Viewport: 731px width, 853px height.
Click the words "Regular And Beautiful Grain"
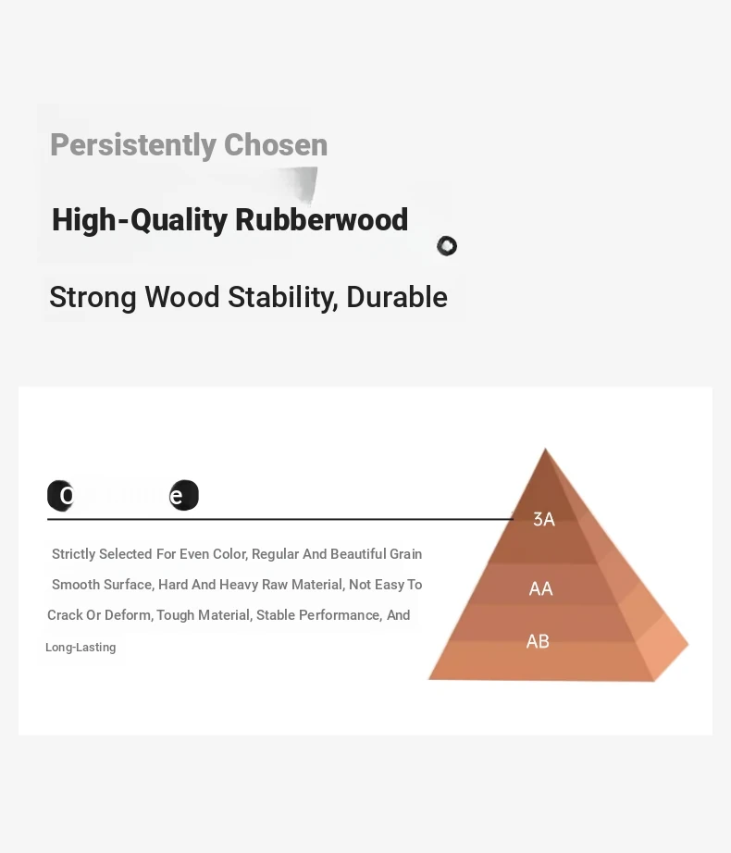point(337,554)
